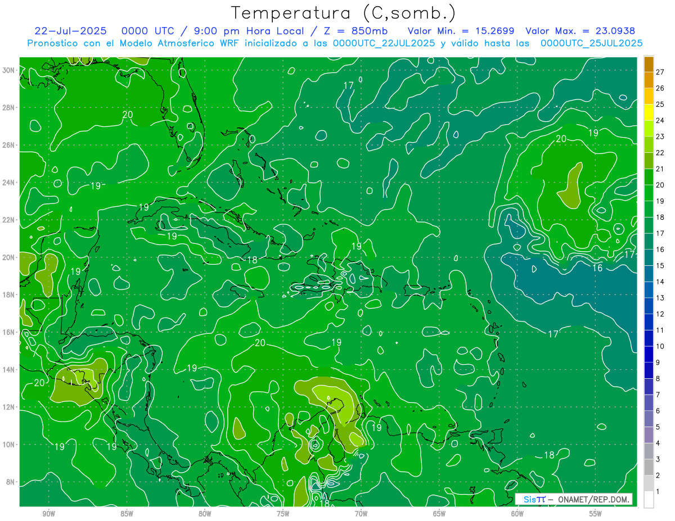Click the SisPI - ONAMET/REP.DOM. logo box
This screenshot has height=521, width=675.
pyautogui.click(x=574, y=499)
